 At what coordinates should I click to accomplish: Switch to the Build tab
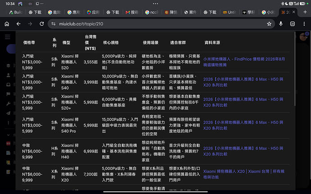pos(16,12)
